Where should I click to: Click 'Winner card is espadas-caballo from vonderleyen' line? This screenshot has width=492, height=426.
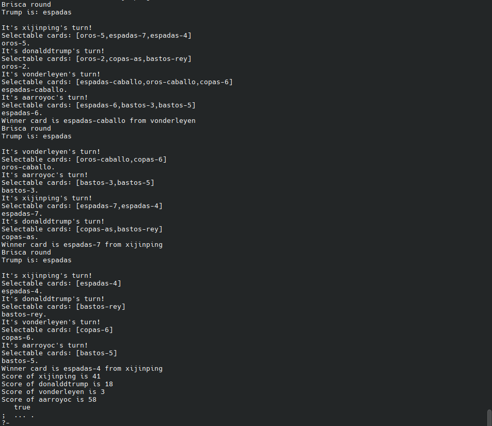(99, 120)
